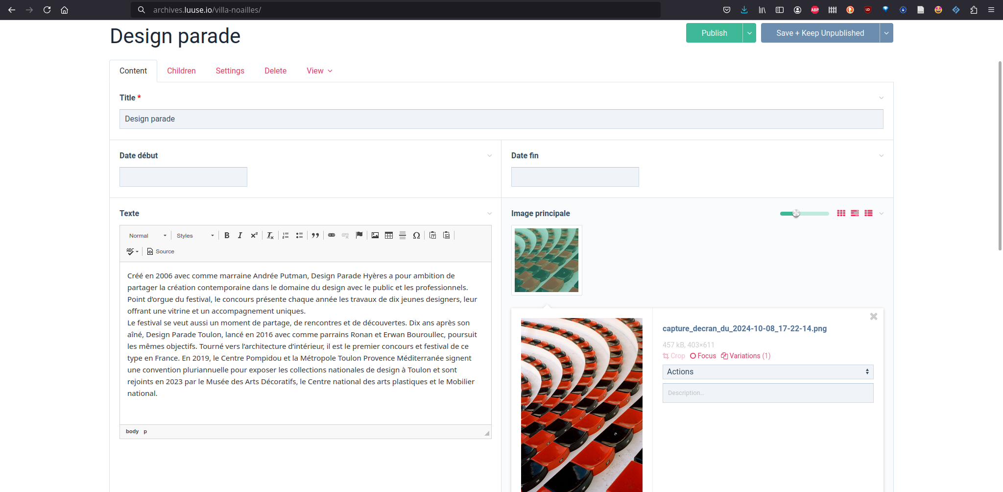1003x492 pixels.
Task: Open the Publish button dropdown arrow
Action: point(749,33)
